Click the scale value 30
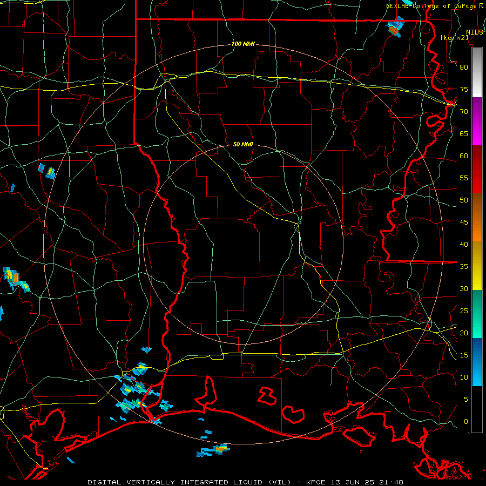Image resolution: width=486 pixels, height=486 pixels. click(x=464, y=288)
